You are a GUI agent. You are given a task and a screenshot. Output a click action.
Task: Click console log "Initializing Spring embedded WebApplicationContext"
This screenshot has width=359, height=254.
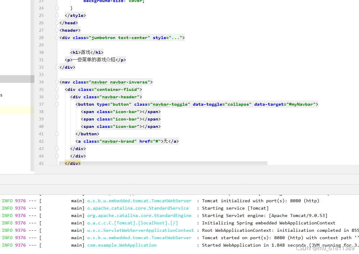269,223
